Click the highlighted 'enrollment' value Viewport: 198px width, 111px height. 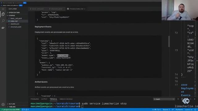[63, 55]
